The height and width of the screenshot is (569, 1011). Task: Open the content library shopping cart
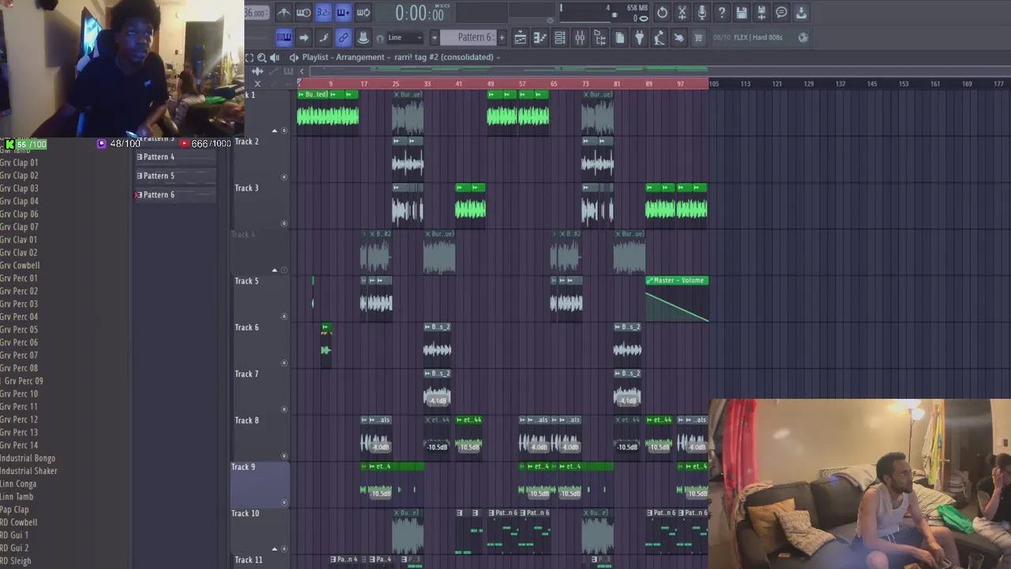698,37
